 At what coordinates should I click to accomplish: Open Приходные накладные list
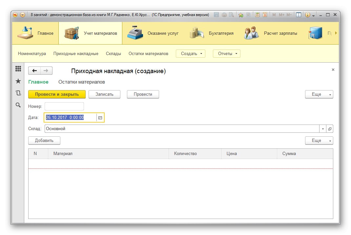coord(76,54)
